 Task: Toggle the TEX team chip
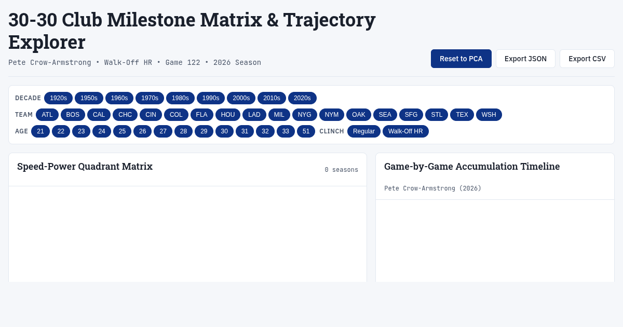pos(462,115)
